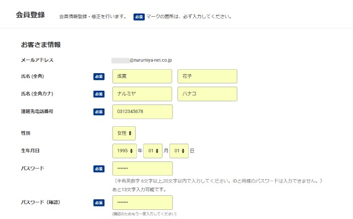Open the birth month dropdown
The image size is (353, 219).
point(153,151)
